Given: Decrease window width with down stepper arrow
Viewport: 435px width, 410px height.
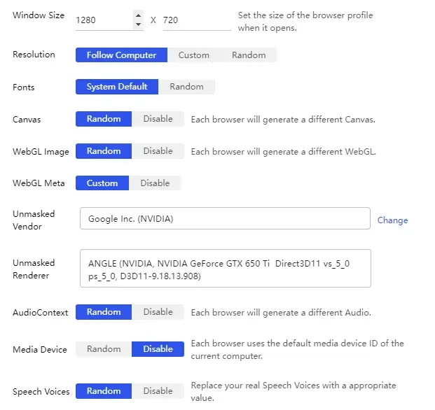Looking at the screenshot, I should click(138, 24).
